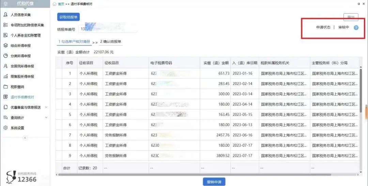Click the 专项附加扣除信息采集 list icon
Viewport: 368px width, 186px height.
point(5,25)
